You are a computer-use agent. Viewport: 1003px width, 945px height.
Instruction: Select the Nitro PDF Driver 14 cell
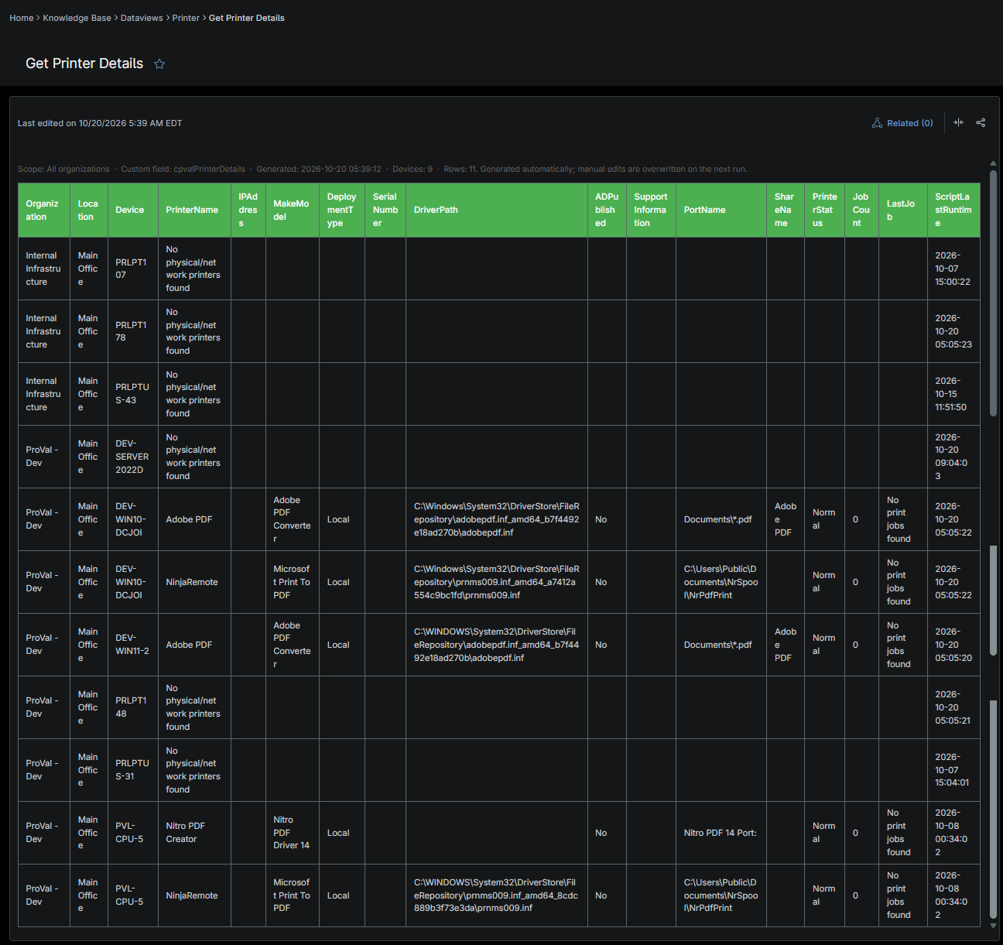(293, 833)
